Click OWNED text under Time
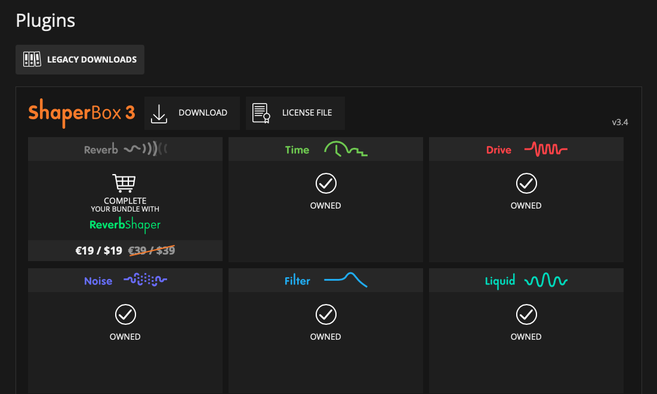657x394 pixels. coord(326,206)
